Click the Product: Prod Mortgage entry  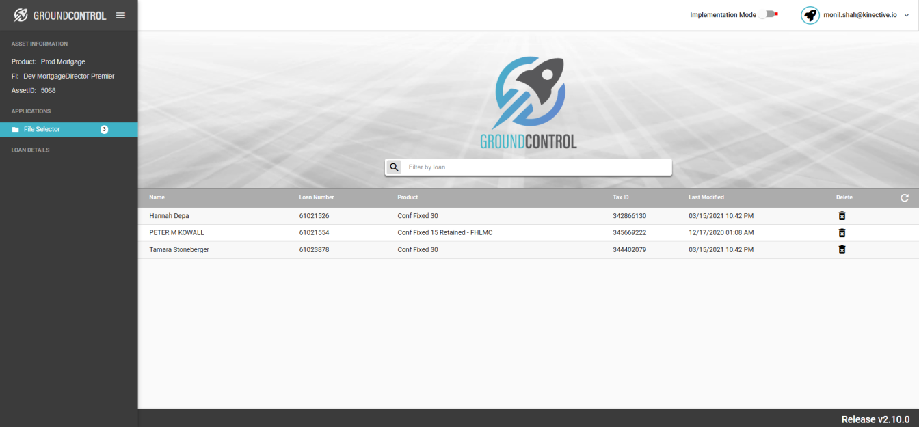[49, 62]
